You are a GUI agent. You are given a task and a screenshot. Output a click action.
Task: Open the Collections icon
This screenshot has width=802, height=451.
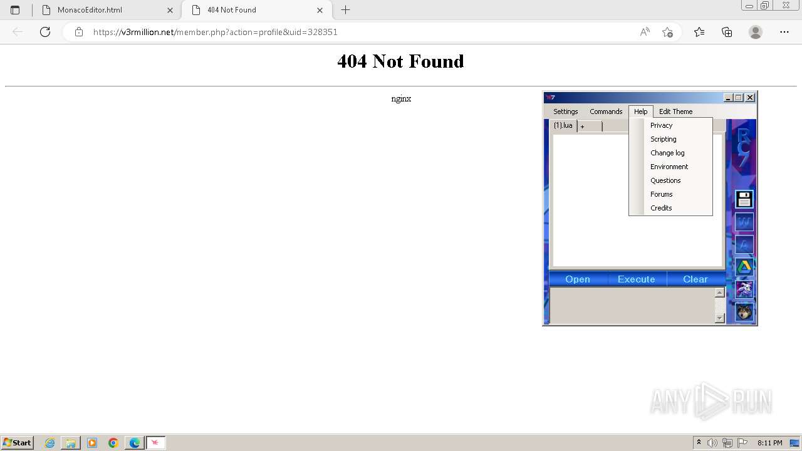click(x=727, y=32)
